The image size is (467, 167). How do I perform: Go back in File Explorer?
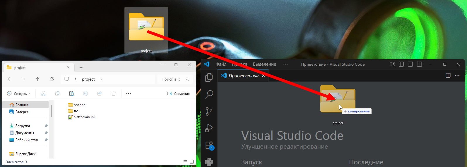tap(10, 79)
